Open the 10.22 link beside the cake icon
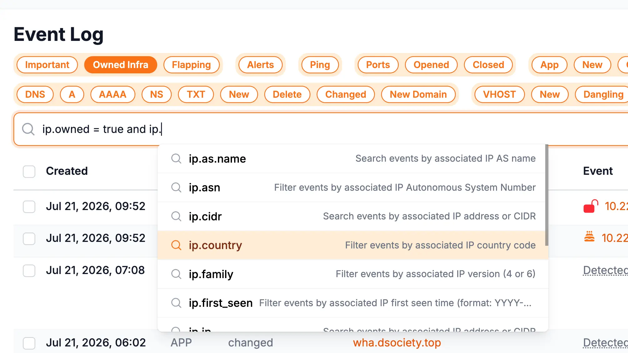The image size is (628, 353). 615,238
